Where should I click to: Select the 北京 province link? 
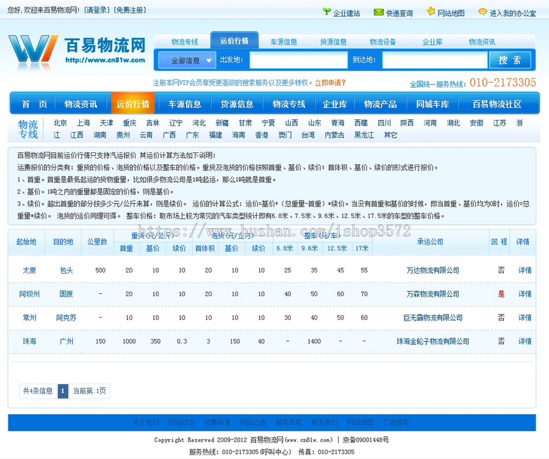coord(59,122)
